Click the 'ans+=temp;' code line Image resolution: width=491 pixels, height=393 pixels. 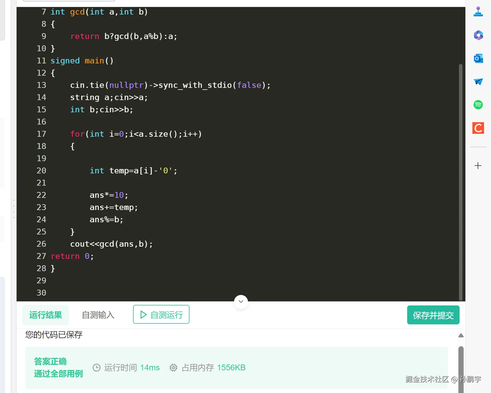114,207
